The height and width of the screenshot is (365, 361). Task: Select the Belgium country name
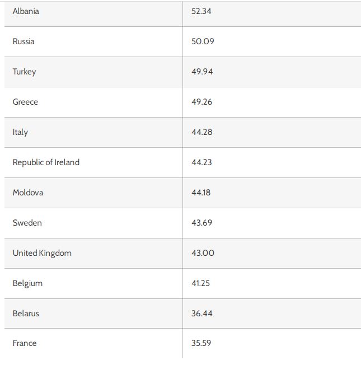click(x=27, y=283)
